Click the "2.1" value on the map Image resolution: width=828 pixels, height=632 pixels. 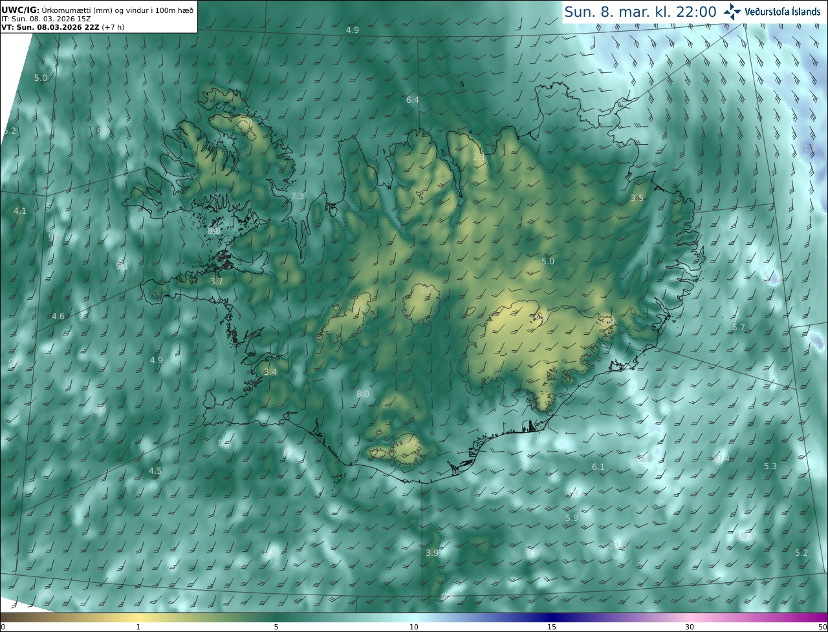[479, 156]
